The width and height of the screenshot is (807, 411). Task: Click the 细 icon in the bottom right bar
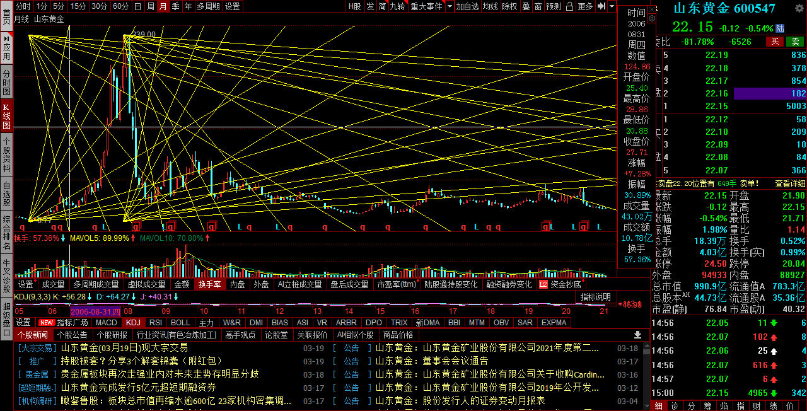point(658,405)
